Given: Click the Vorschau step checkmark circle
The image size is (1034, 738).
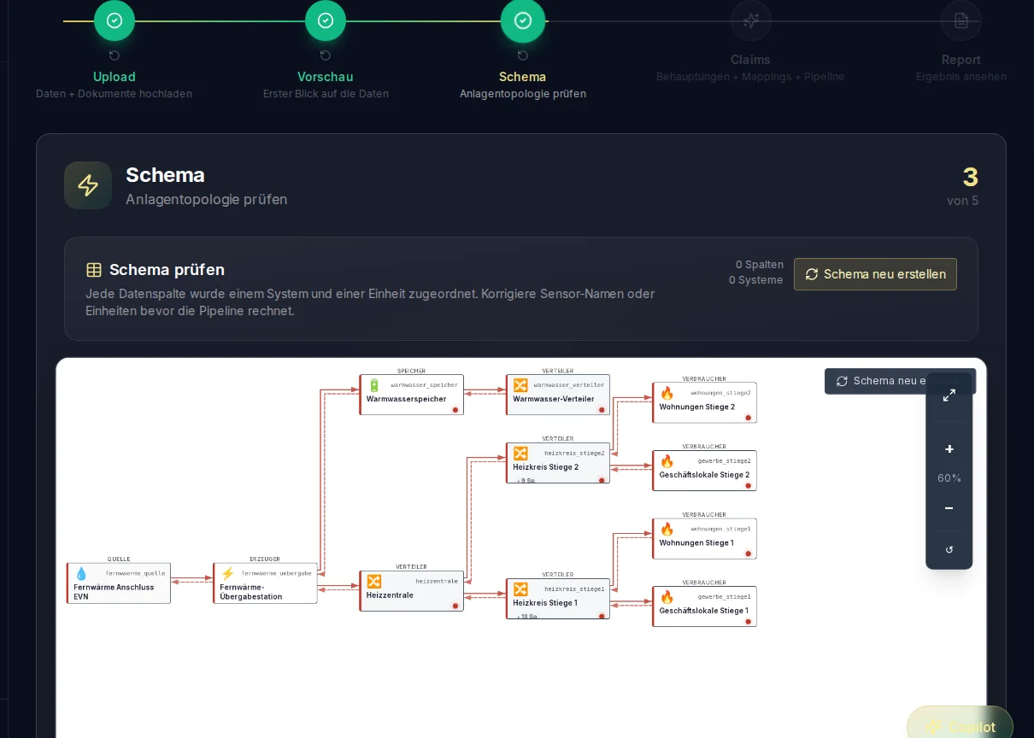Looking at the screenshot, I should tap(326, 20).
